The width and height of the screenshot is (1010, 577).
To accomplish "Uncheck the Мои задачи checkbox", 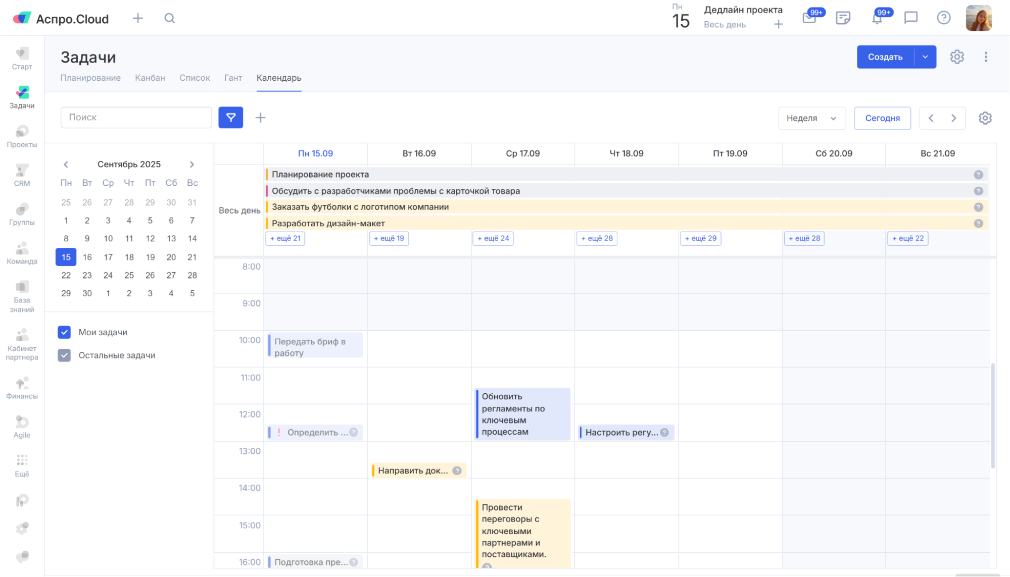I will click(x=64, y=332).
